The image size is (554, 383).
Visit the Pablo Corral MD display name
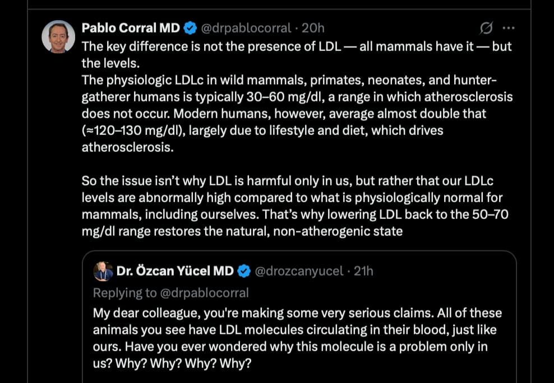click(x=131, y=28)
